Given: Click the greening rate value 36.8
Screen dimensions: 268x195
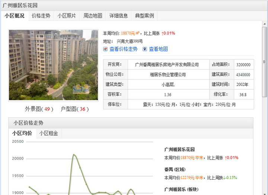Looking at the screenshot, I should coord(243,95).
